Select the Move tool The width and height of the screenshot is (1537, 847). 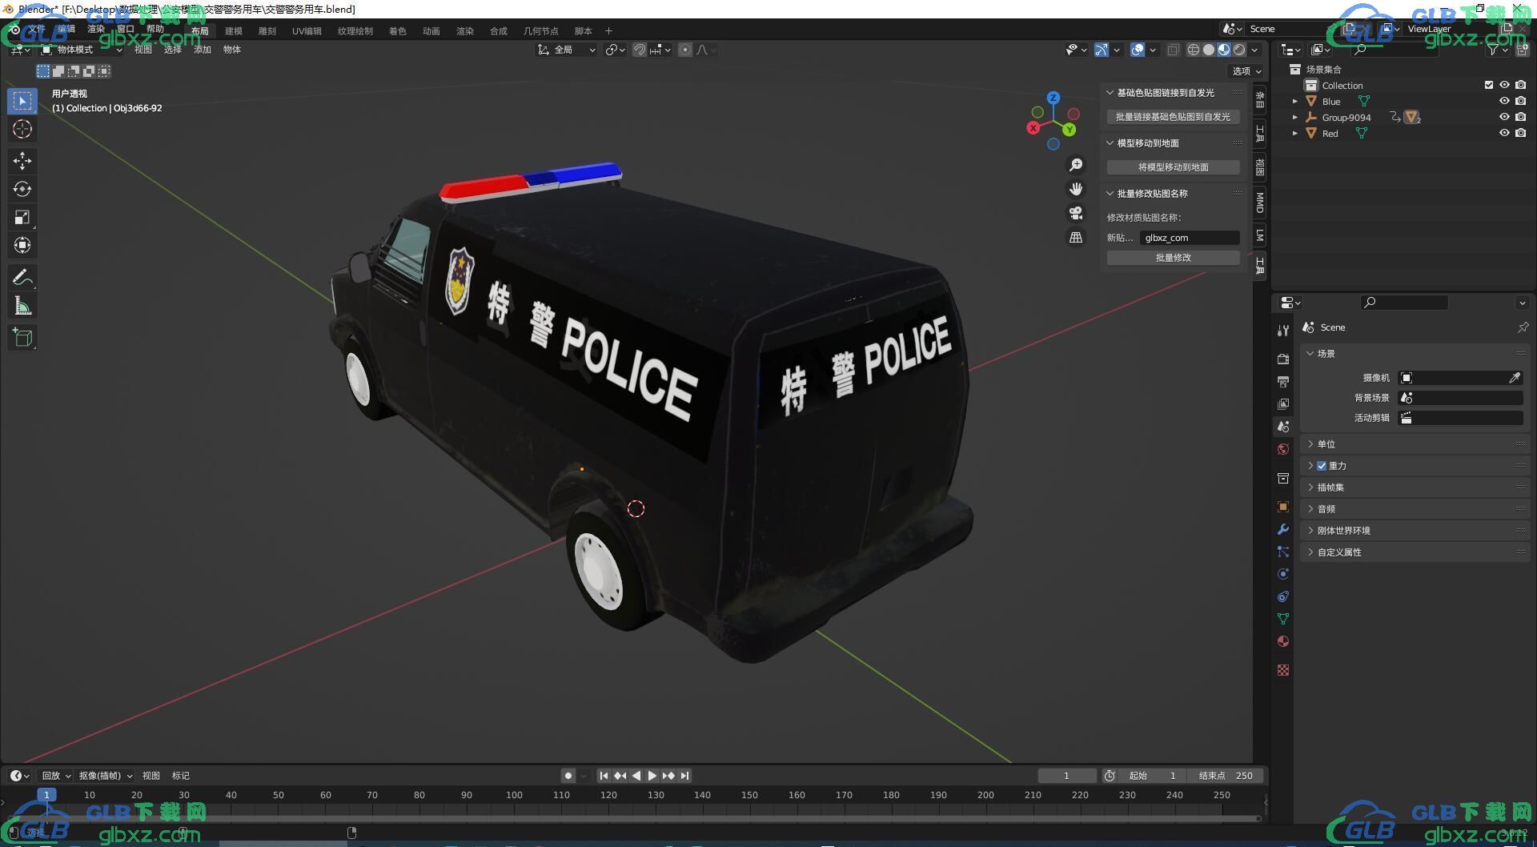tap(22, 161)
